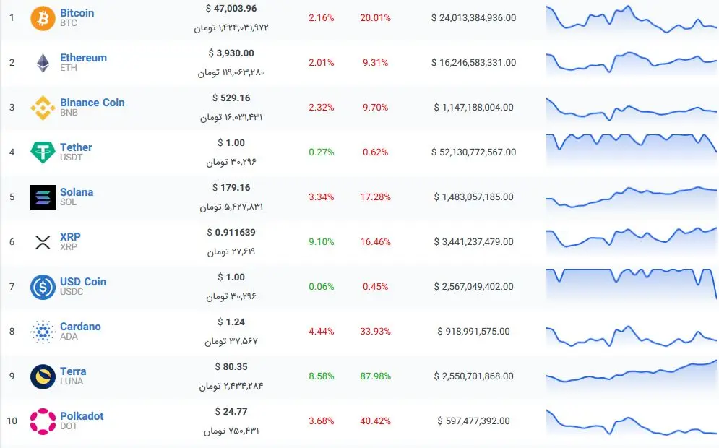Click the Solana logo icon
Viewport: 719px width, 448px height.
(43, 197)
